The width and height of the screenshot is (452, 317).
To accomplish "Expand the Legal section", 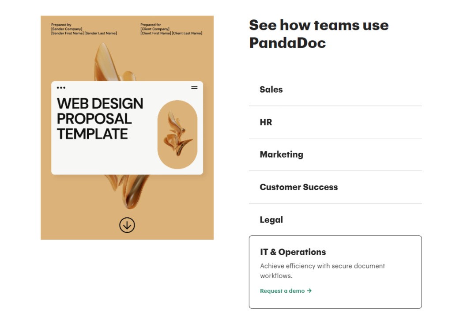I will (x=271, y=219).
